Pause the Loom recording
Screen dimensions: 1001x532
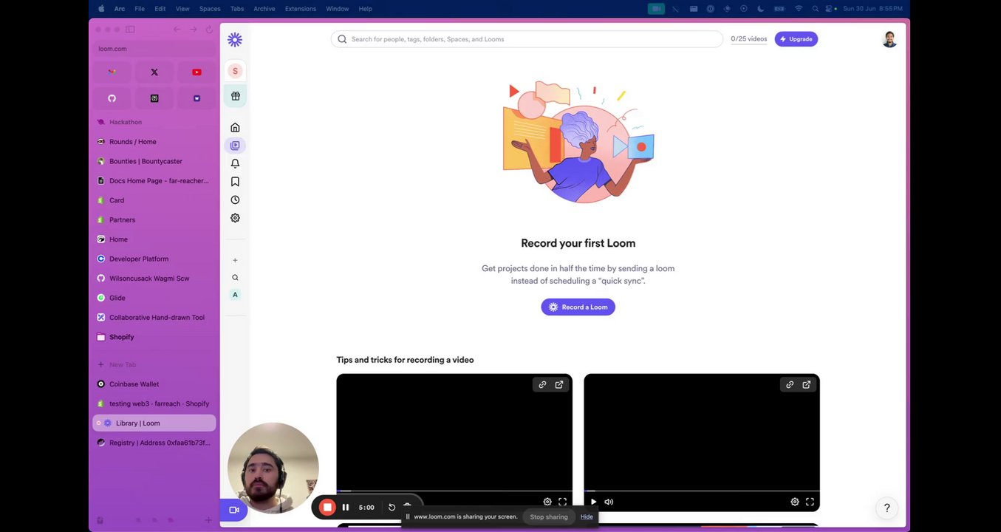point(346,507)
